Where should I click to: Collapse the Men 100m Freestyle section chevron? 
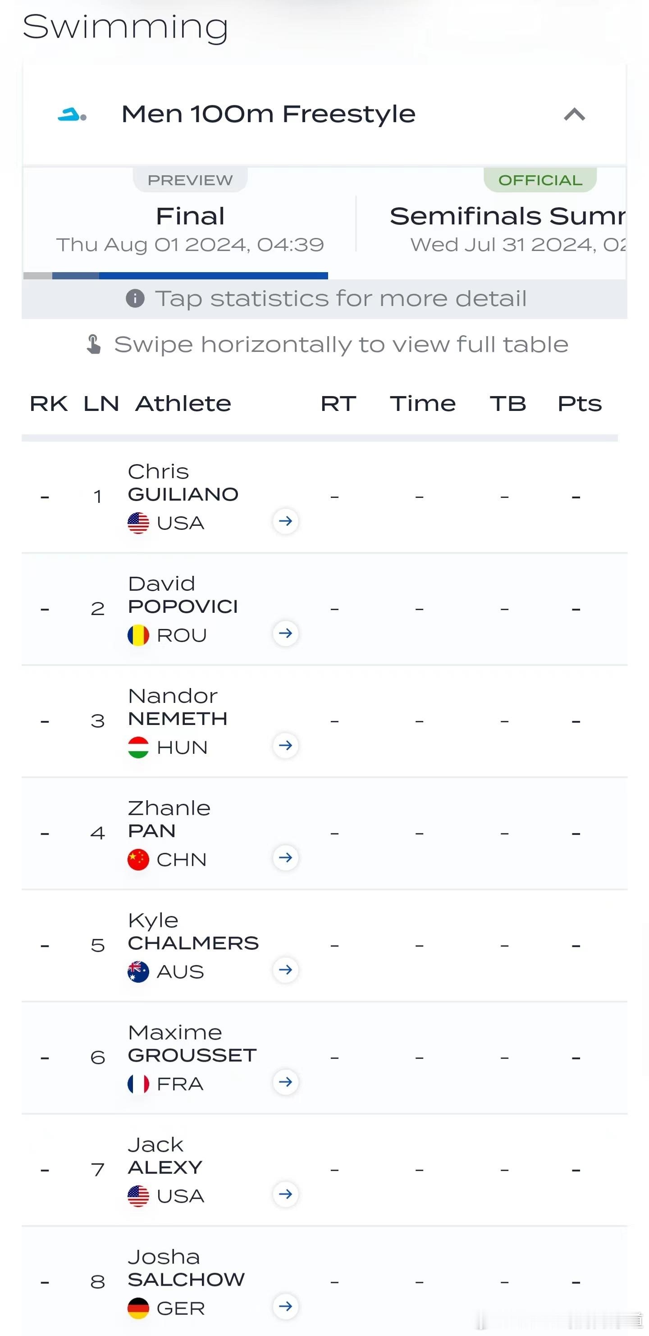pos(574,114)
